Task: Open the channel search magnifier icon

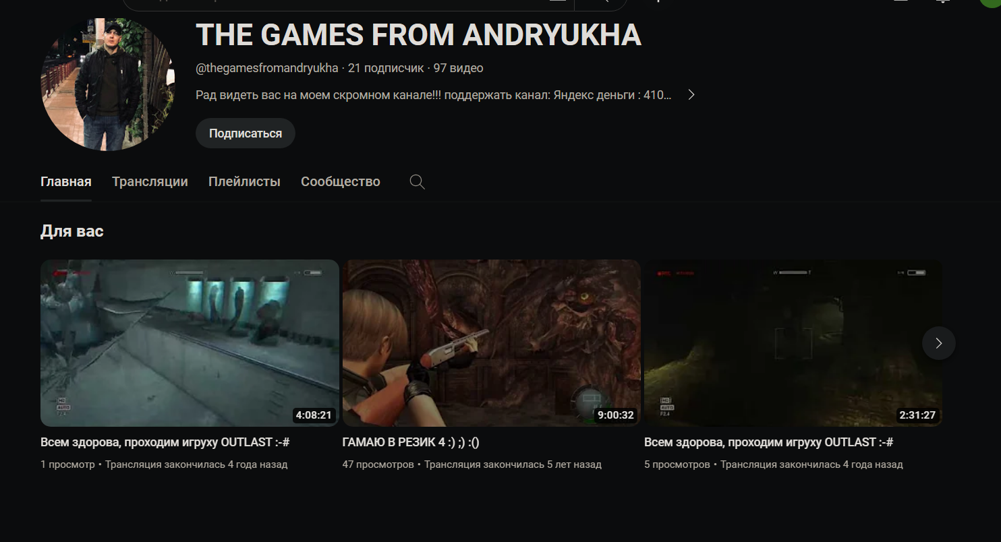Action: pyautogui.click(x=418, y=182)
